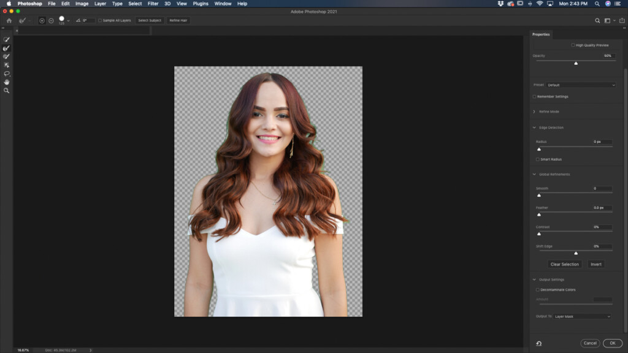Open the Layer menu
Viewport: 628px width, 353px height.
pyautogui.click(x=100, y=4)
